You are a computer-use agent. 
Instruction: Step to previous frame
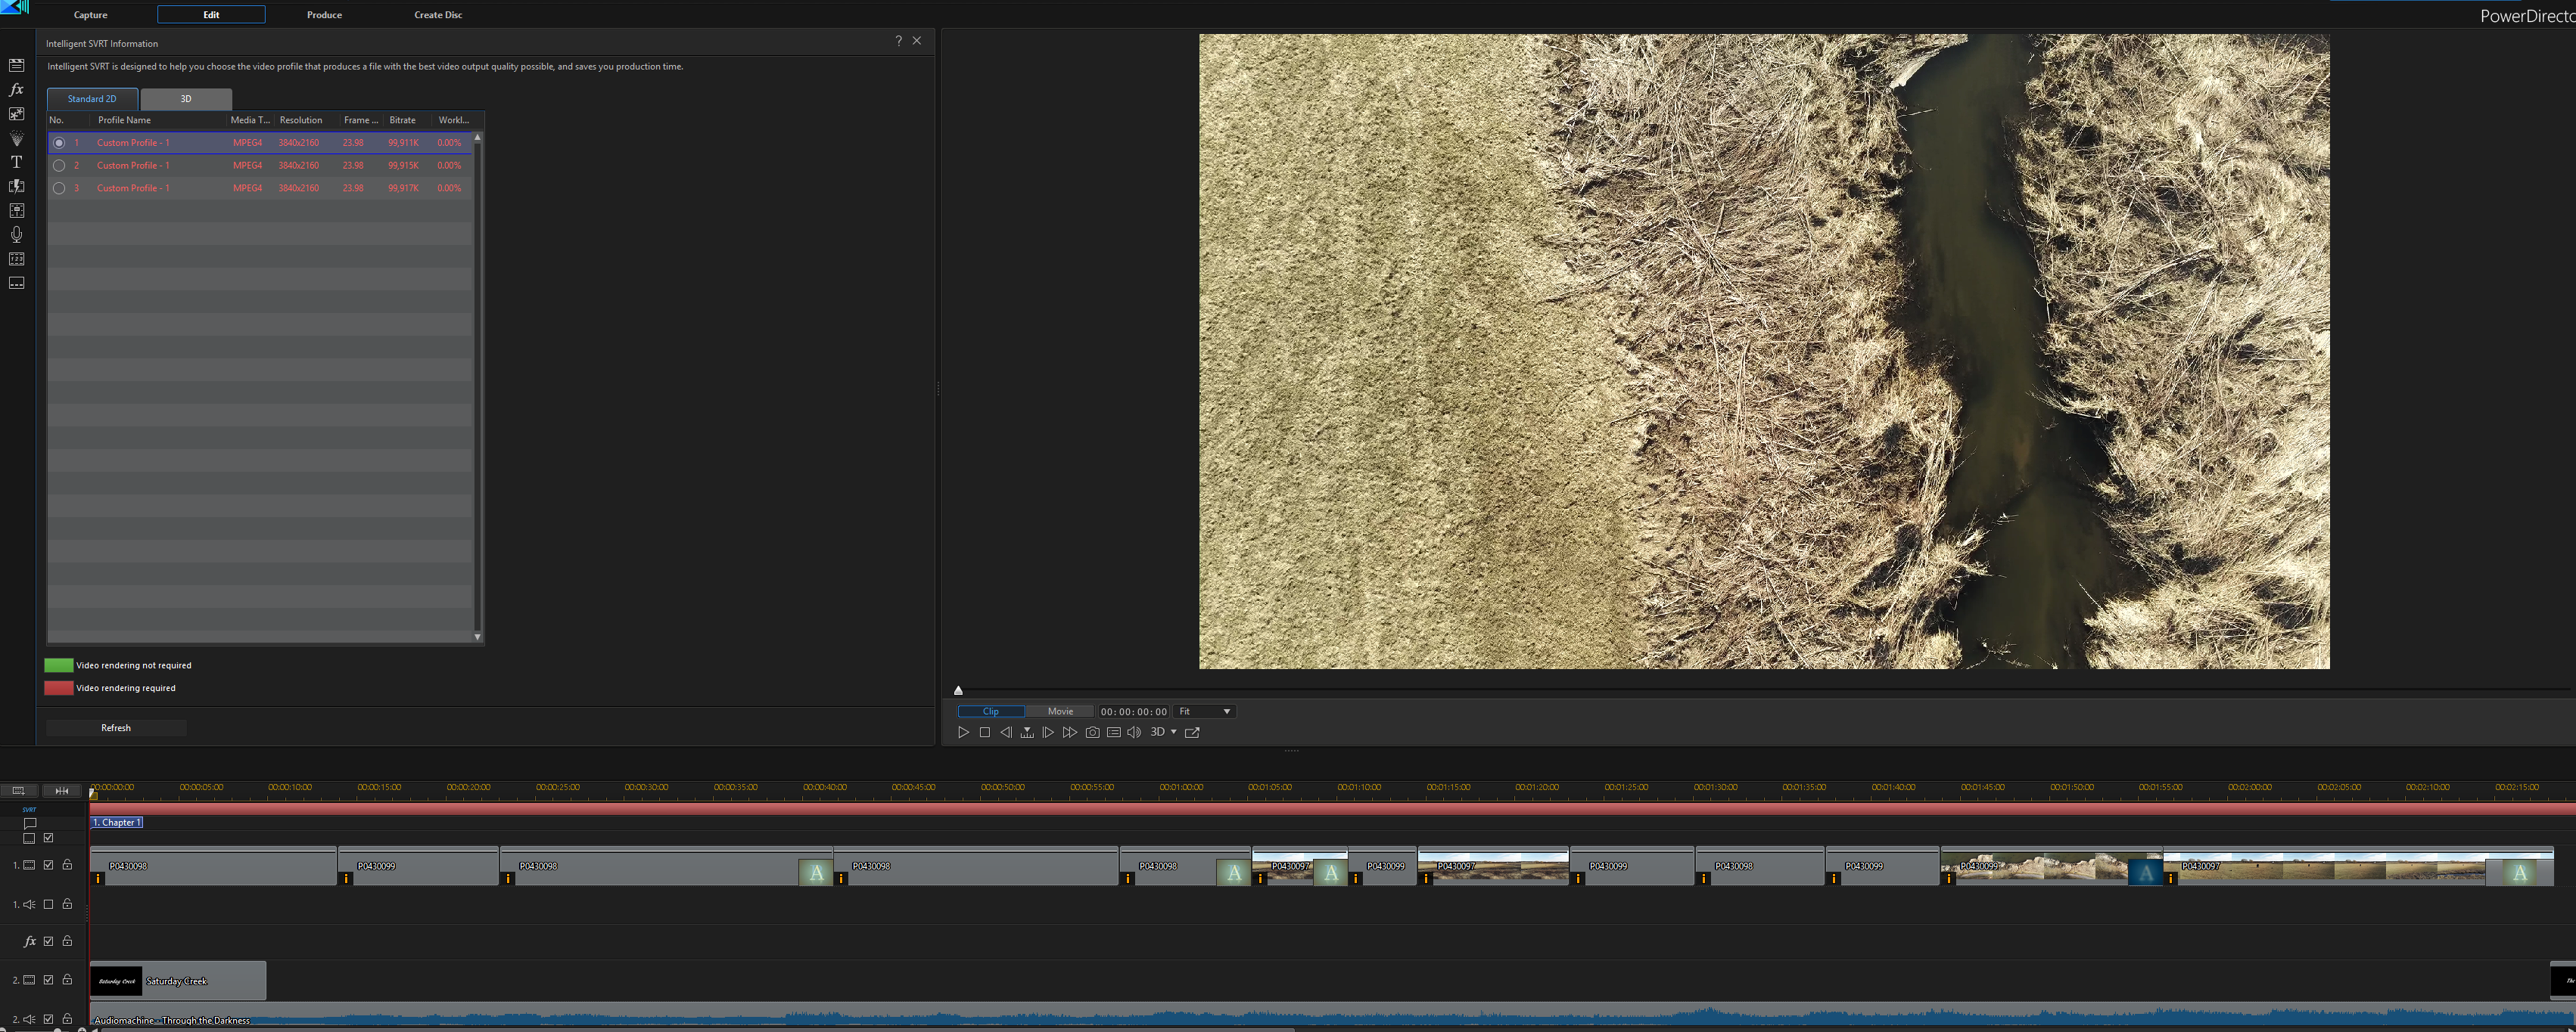[1006, 733]
